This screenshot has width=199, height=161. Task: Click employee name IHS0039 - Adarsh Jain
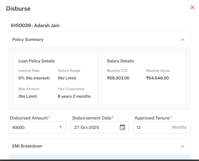(x=35, y=26)
